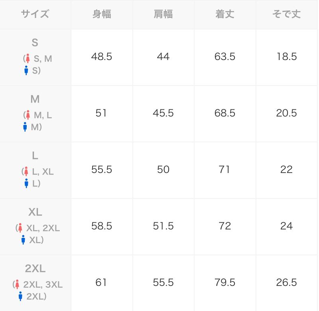Click the 45.5 shoulder width cell
This screenshot has width=319, height=311.
tap(163, 113)
